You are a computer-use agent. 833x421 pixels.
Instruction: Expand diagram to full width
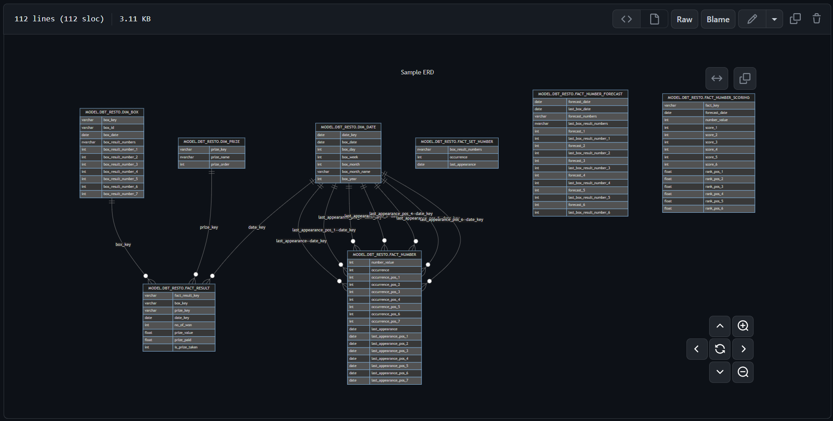point(717,78)
